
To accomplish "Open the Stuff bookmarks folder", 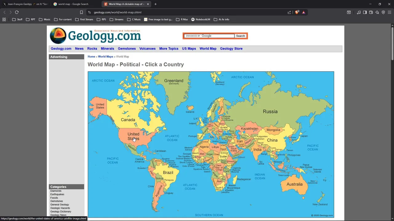I will [x=17, y=19].
